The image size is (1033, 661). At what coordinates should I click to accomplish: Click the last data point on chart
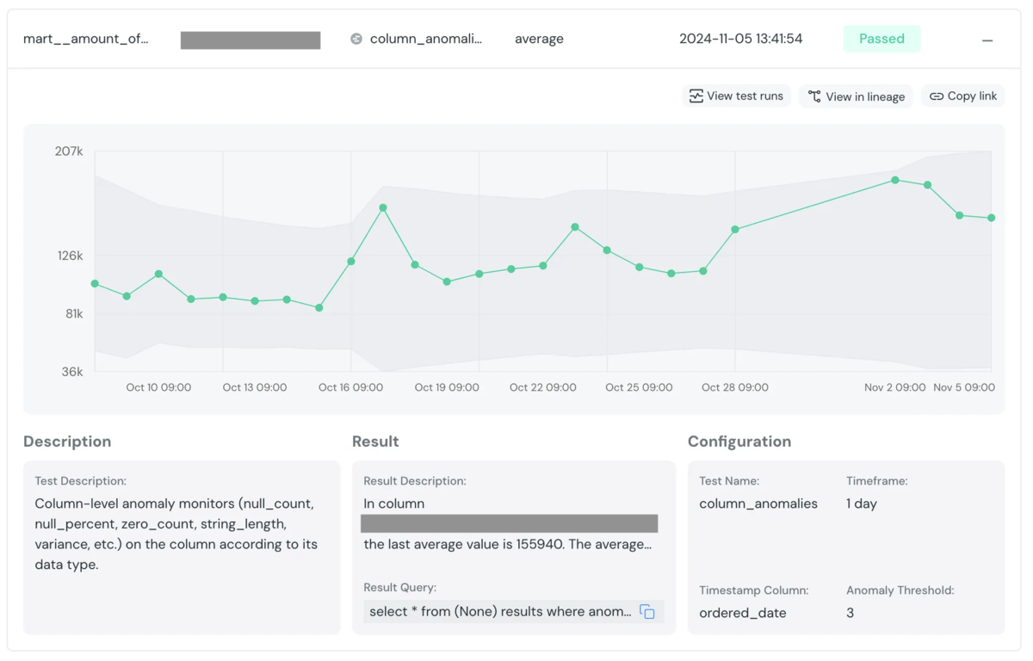pos(992,218)
